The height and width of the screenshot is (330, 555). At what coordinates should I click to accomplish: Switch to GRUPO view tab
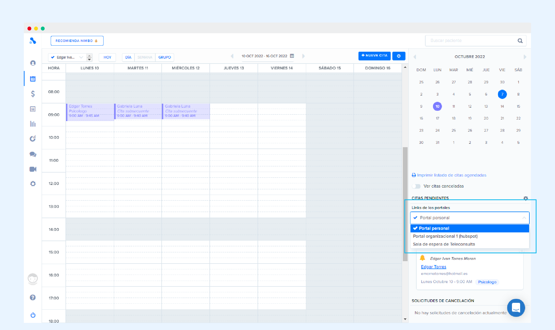[x=165, y=57]
